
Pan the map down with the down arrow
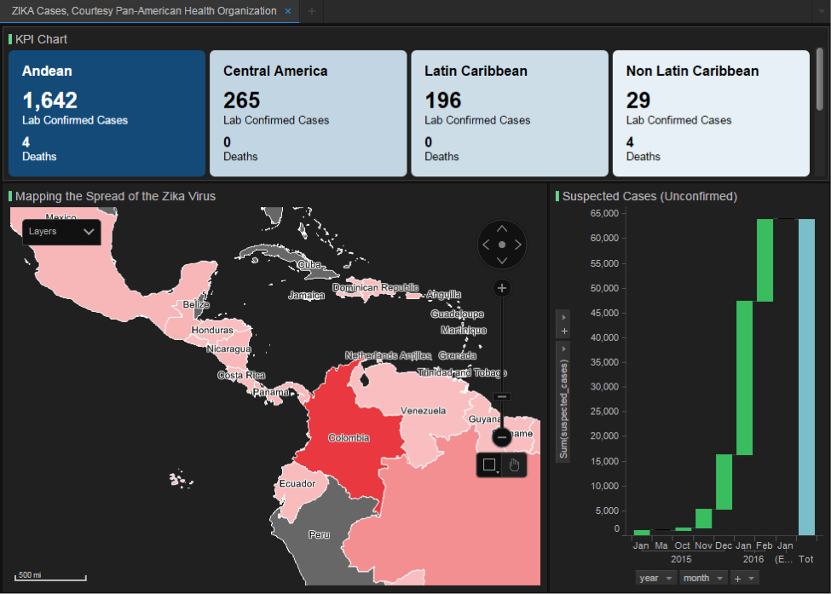[502, 261]
